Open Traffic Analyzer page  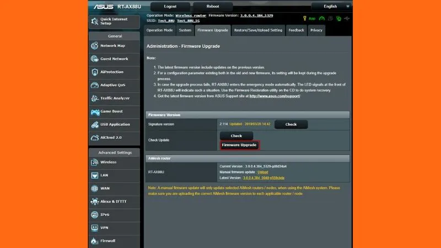114,98
